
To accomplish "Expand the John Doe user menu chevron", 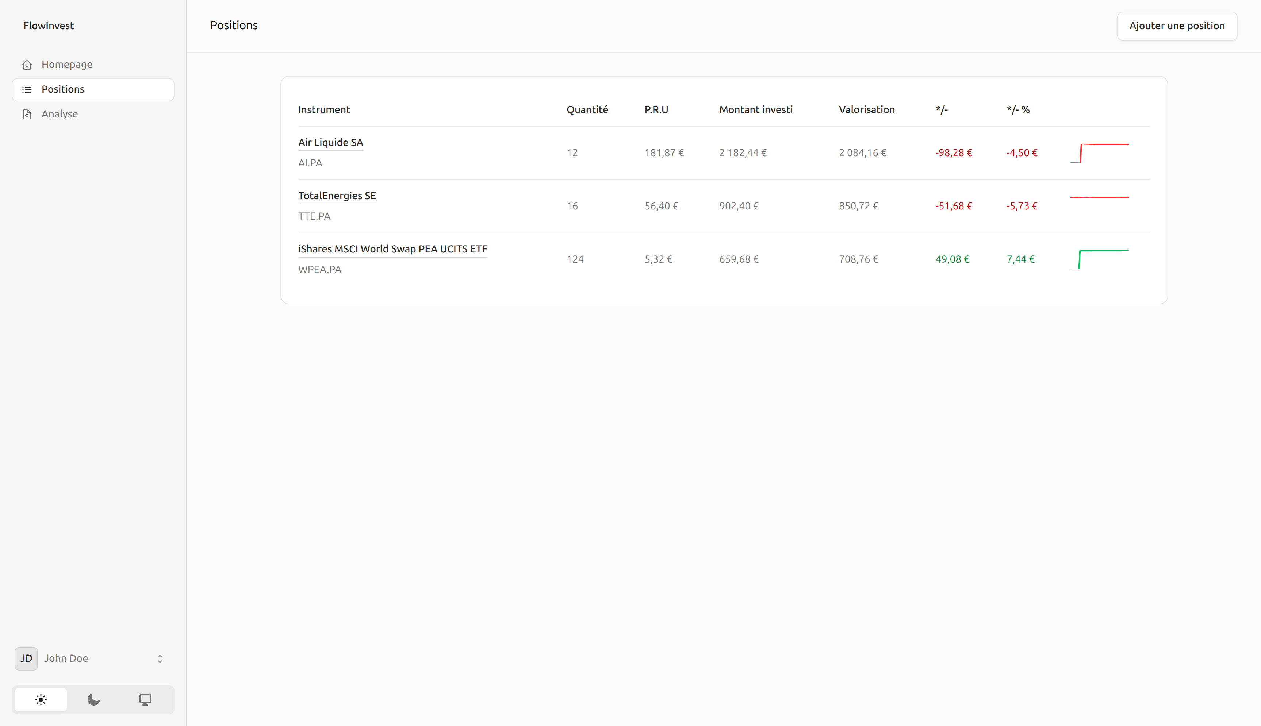I will point(160,659).
